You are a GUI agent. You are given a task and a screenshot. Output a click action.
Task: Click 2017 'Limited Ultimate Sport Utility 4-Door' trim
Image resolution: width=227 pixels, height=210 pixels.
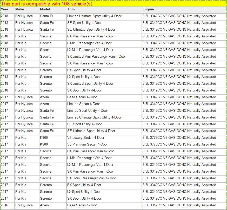(94, 117)
